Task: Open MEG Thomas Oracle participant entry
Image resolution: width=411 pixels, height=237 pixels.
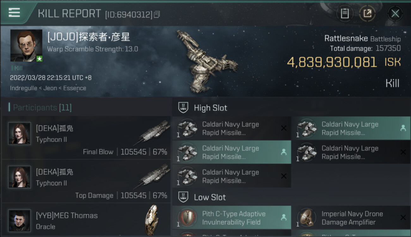Action: 86,220
